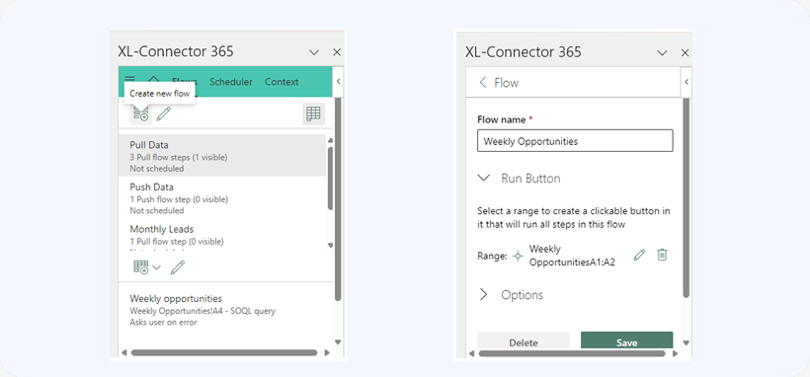Click left pane scroll right arrow
The height and width of the screenshot is (377, 810).
point(327,352)
